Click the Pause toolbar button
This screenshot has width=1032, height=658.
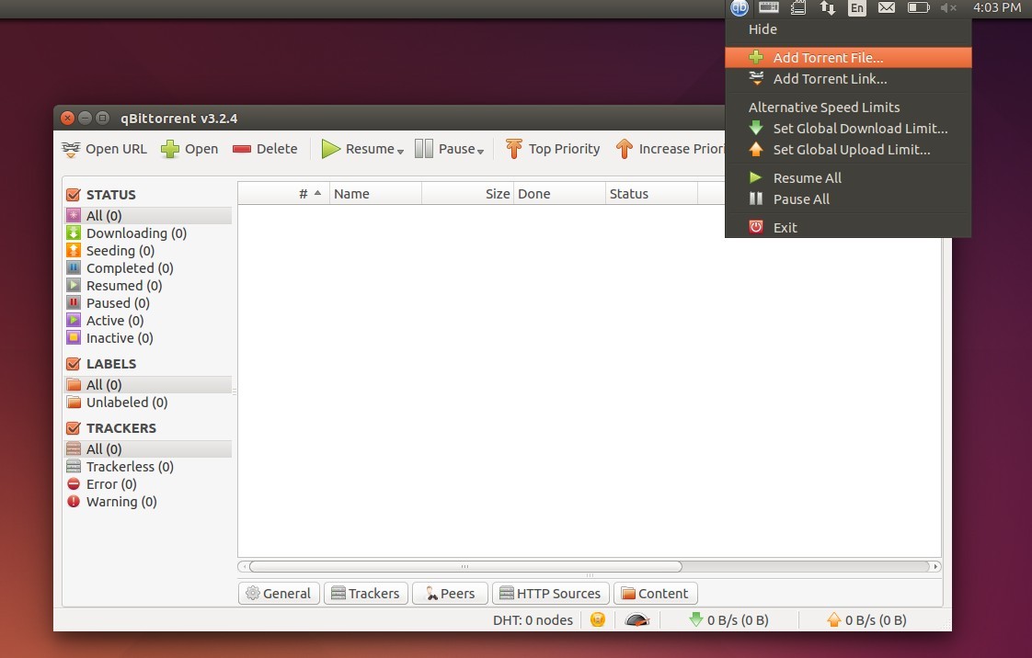click(445, 149)
